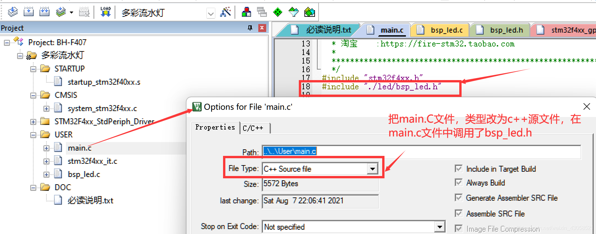Viewport: 596px width, 234px height.
Task: Click the bsp_led.c file icon in tree
Action: tap(58, 174)
